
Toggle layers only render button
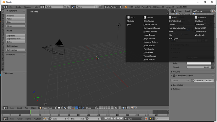pos(116,108)
